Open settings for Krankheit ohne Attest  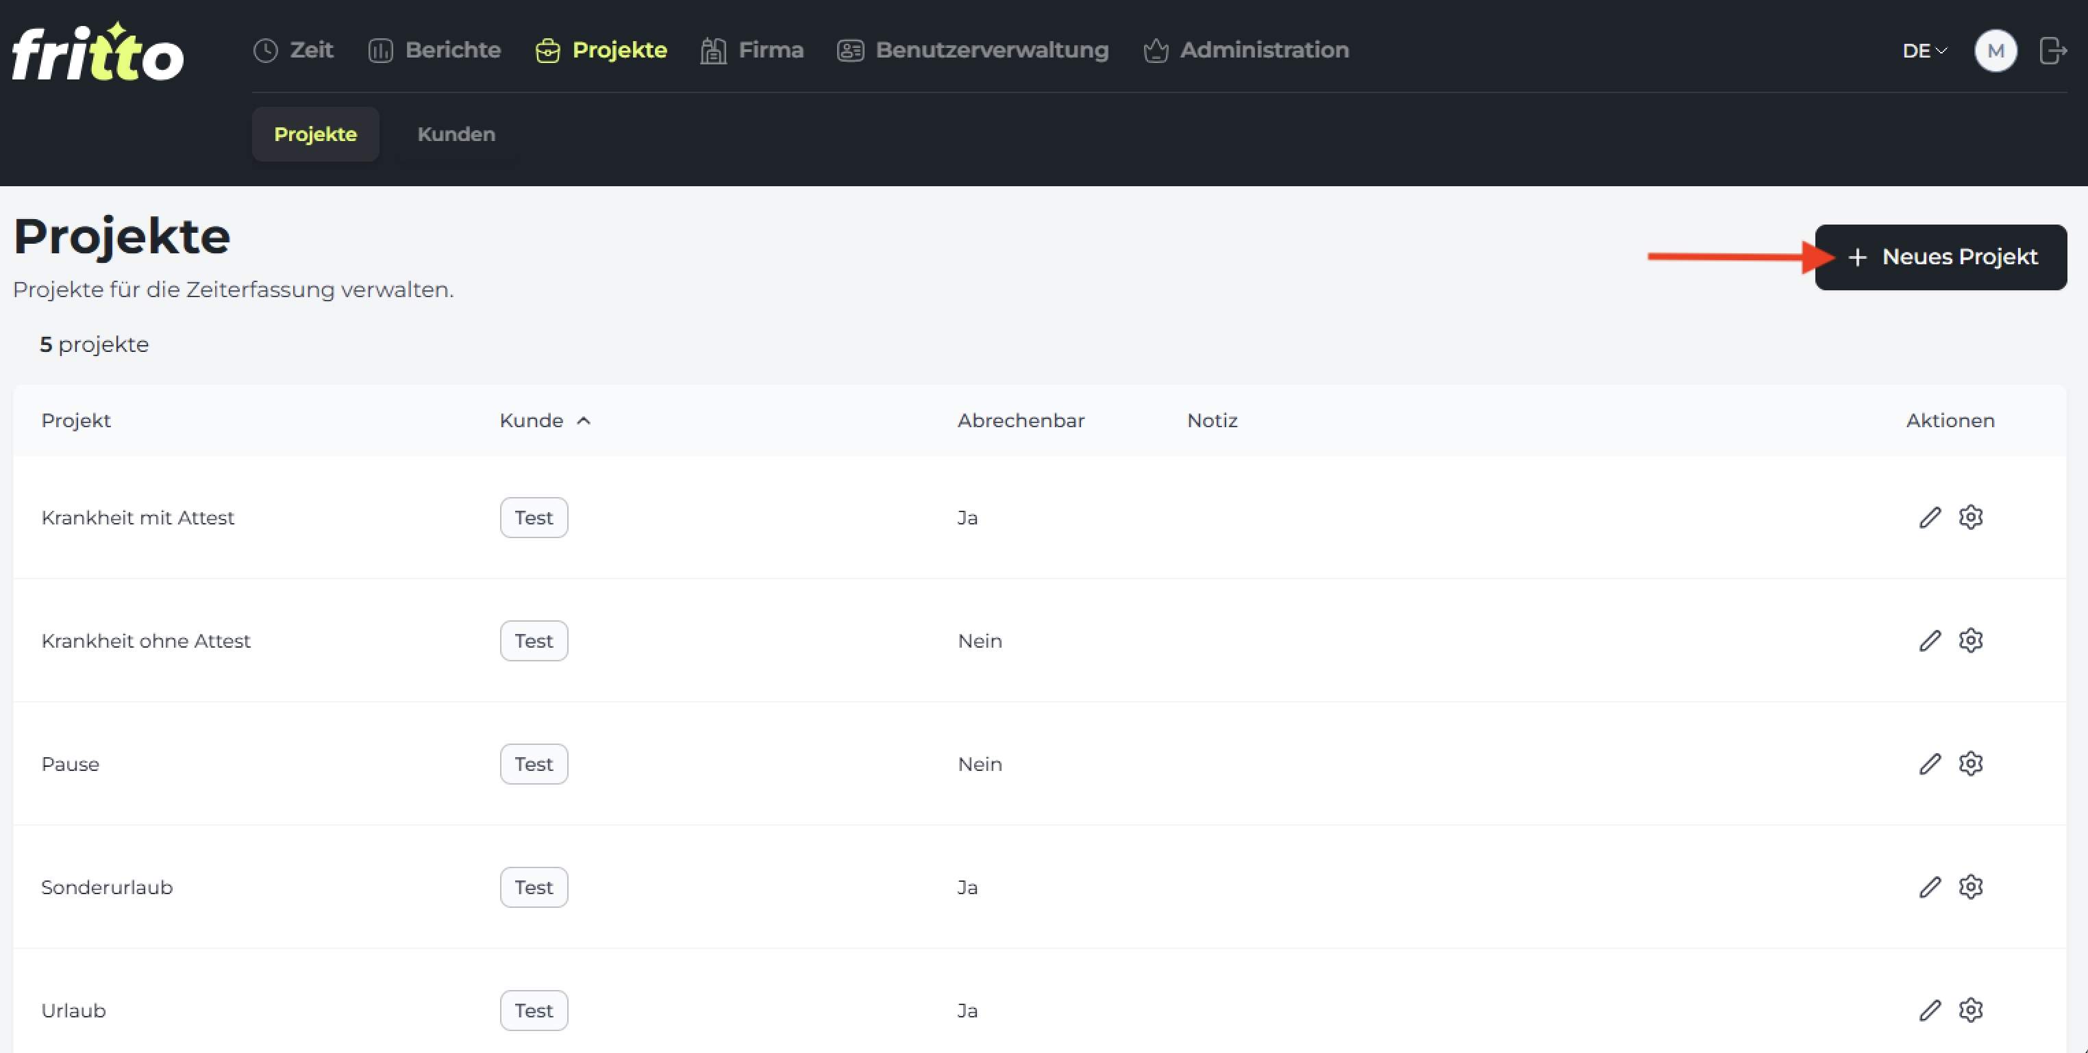[1970, 640]
